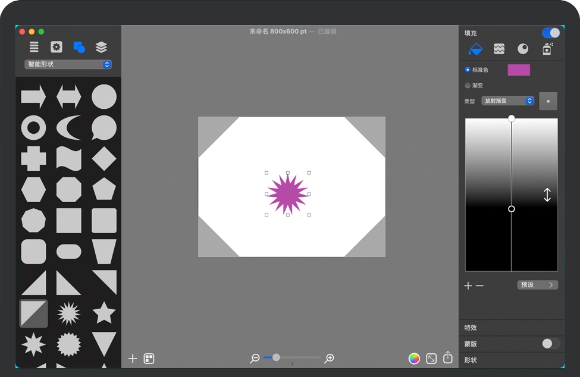Select the wavy texture fill icon
This screenshot has width=580, height=377.
pos(499,49)
